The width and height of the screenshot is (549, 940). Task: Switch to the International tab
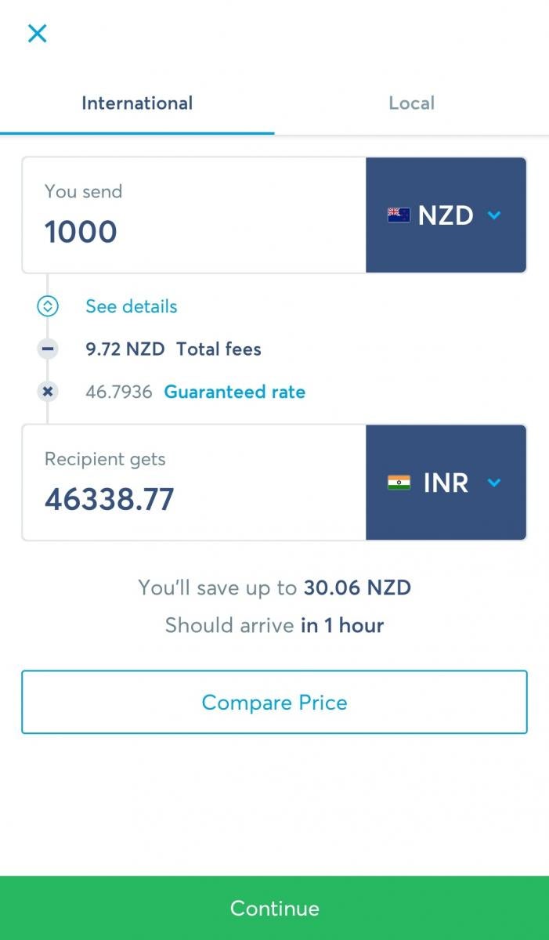tap(137, 103)
